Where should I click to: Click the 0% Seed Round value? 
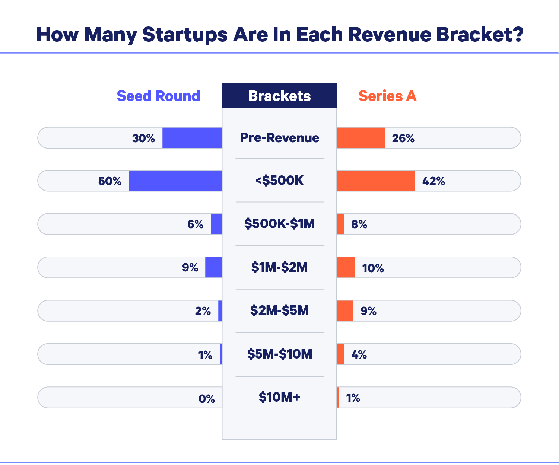click(x=207, y=399)
